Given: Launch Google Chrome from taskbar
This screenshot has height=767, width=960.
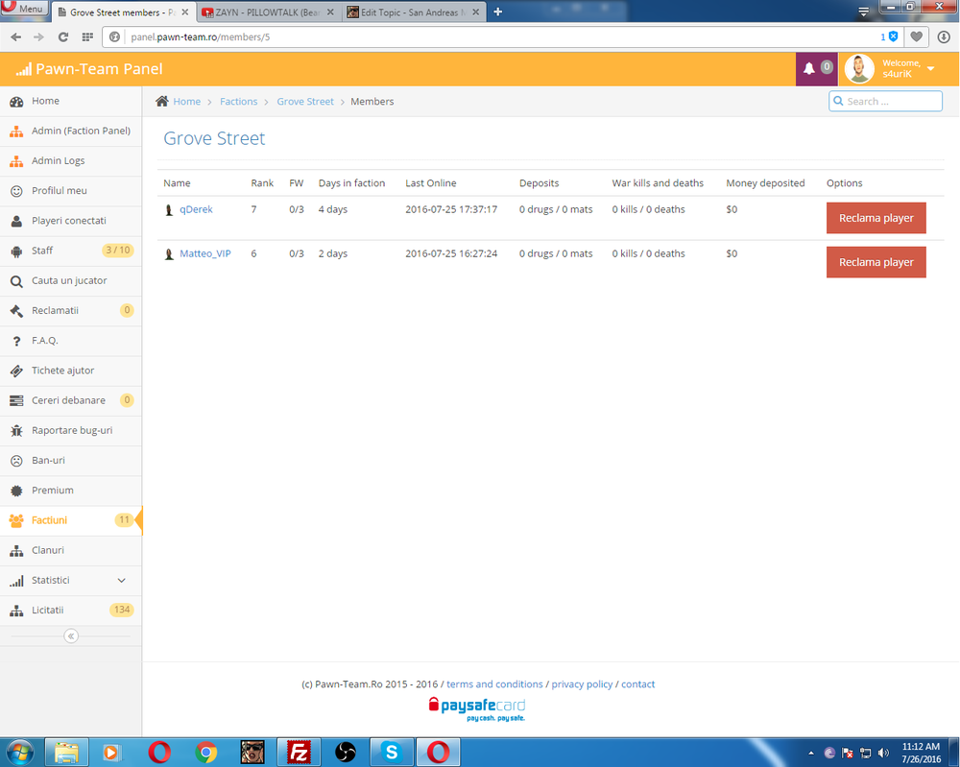Looking at the screenshot, I should click(x=206, y=753).
